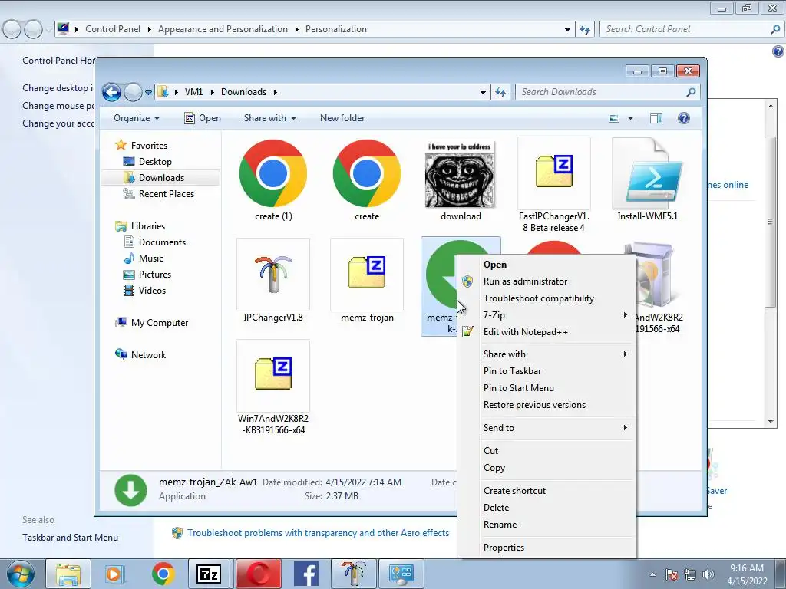Choose Edit with Notepad++
786x589 pixels.
coord(547,332)
